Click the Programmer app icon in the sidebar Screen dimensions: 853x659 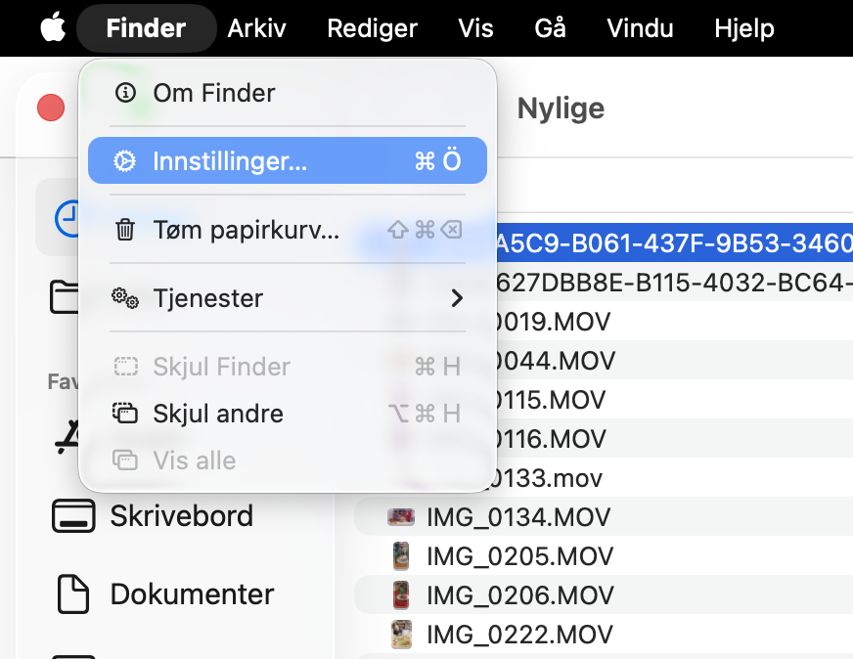67,437
